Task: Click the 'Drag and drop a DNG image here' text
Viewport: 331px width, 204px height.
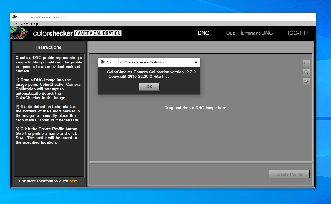Action: (195, 108)
